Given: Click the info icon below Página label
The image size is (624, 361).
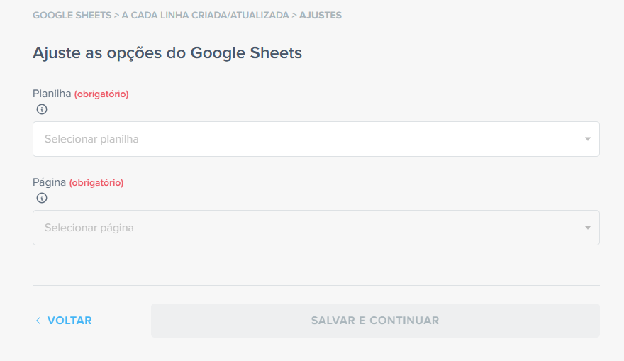Looking at the screenshot, I should pos(42,198).
